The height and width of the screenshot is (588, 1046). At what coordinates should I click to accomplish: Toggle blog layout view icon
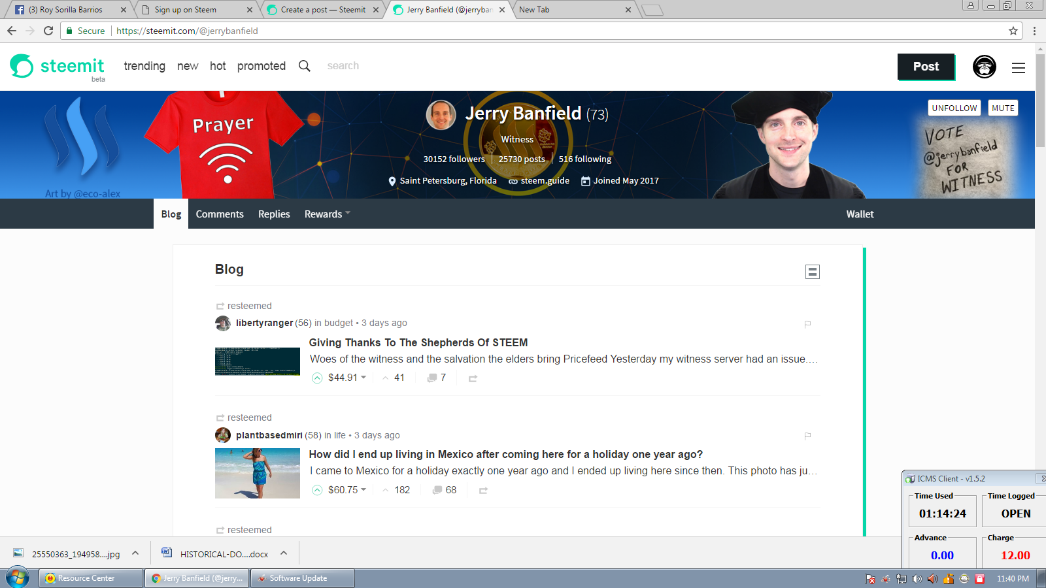[x=813, y=272]
